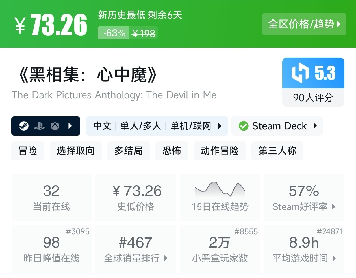Open the Steam positive review rate
Screen dimensions: 356x278
(304, 197)
